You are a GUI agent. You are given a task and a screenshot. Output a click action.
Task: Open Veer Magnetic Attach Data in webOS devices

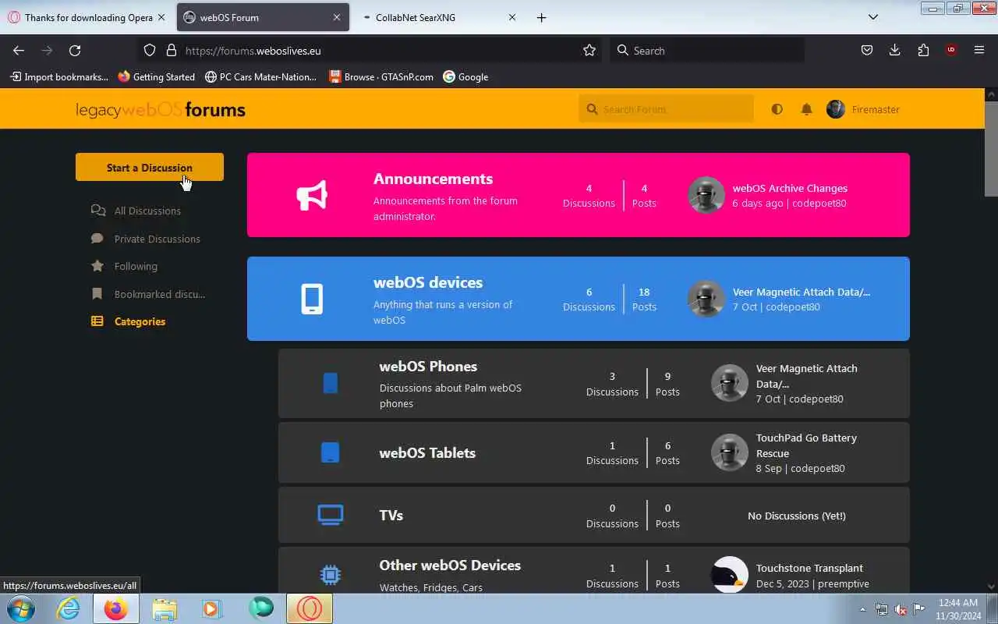point(802,292)
